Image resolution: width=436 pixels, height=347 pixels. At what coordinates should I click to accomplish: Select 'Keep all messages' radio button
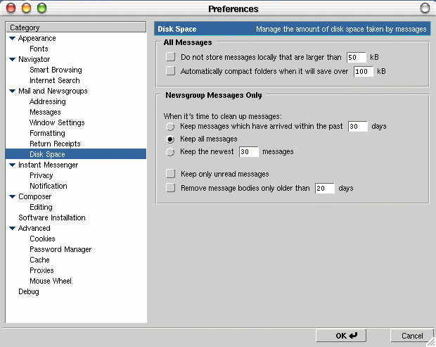coord(170,139)
